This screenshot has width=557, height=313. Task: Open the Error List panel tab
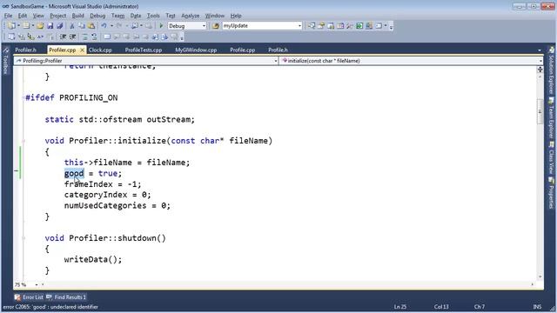coord(30,297)
